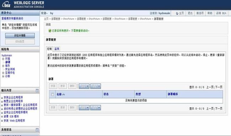The width and height of the screenshot is (231, 136).
Task: Open the 停止 dropdown above the table
Action: click(96, 86)
